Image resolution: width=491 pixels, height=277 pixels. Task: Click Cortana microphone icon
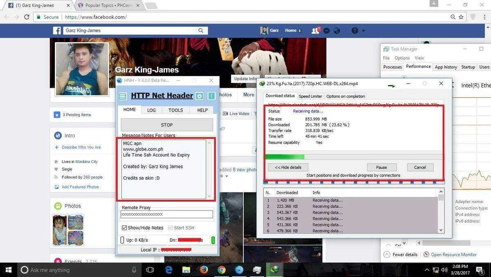coord(134,270)
